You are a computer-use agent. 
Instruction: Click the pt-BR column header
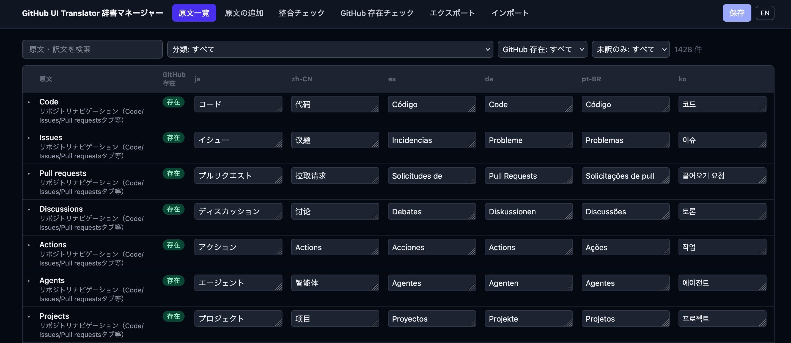[x=591, y=79]
